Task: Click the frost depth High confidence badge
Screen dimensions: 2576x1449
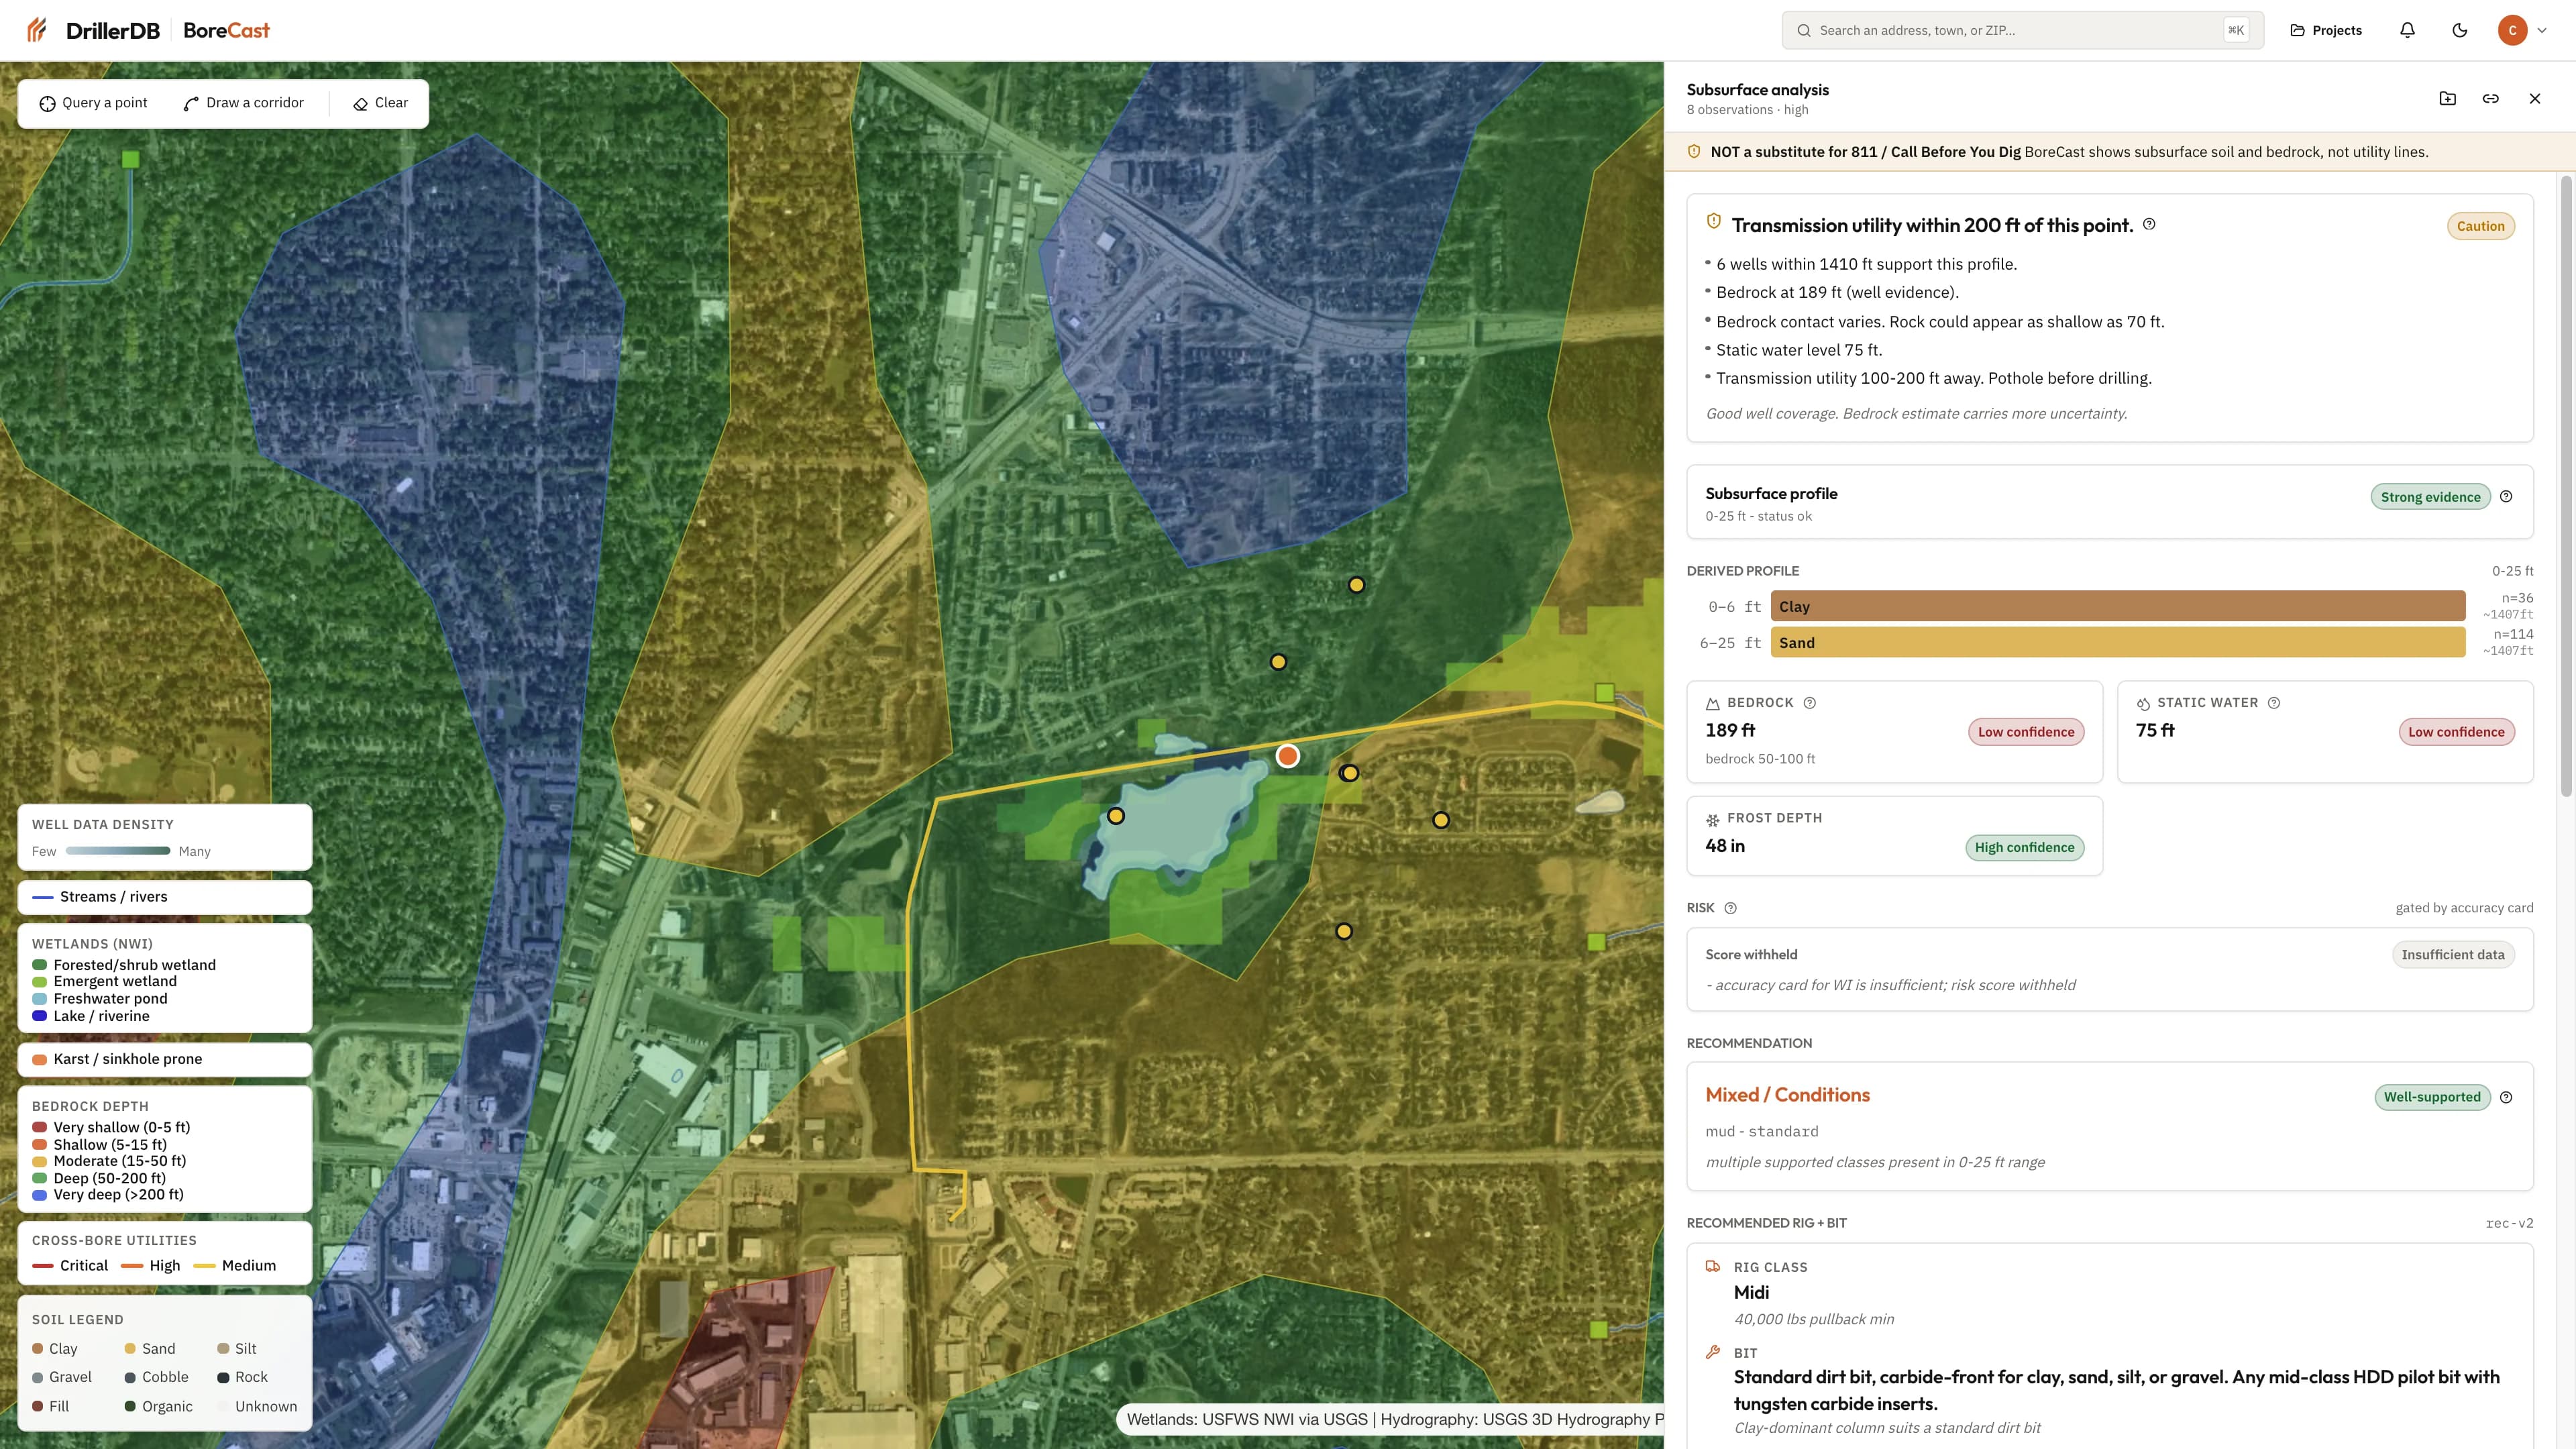Action: 2024,847
